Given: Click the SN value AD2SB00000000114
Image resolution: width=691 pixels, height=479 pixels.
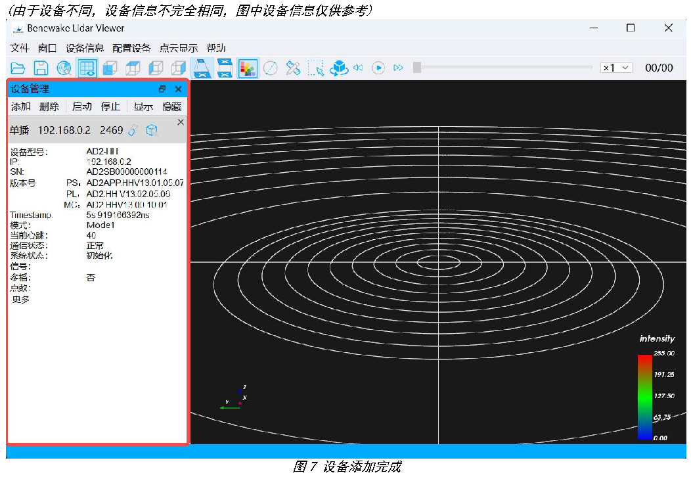Looking at the screenshot, I should [x=127, y=172].
